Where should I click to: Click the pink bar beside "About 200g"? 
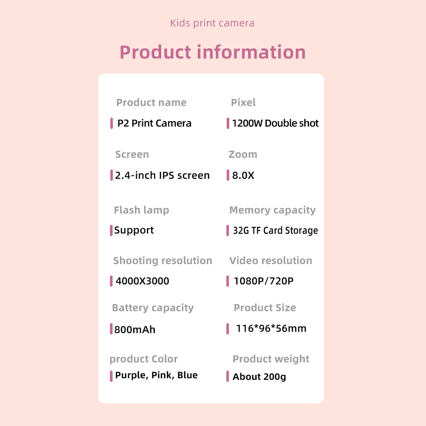click(228, 376)
